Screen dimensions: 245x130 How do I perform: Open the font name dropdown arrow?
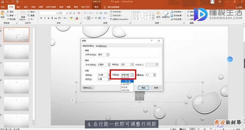(58, 13)
